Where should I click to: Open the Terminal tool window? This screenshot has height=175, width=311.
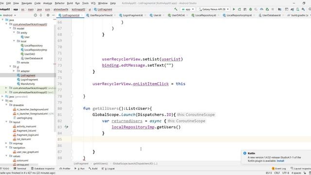[x=20, y=169]
